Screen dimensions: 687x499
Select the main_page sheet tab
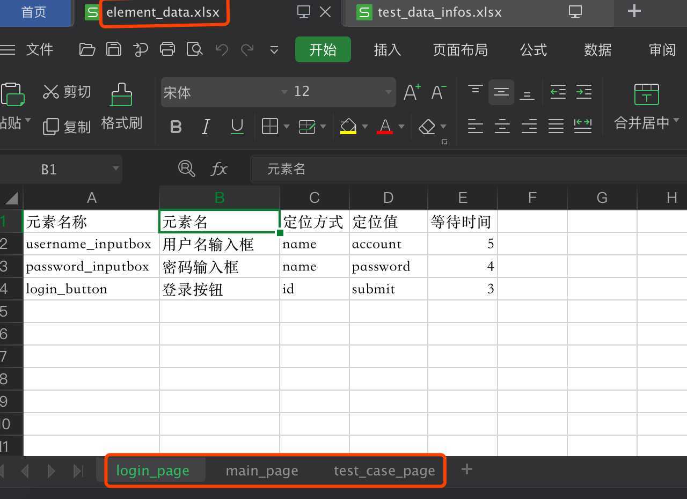(x=262, y=471)
